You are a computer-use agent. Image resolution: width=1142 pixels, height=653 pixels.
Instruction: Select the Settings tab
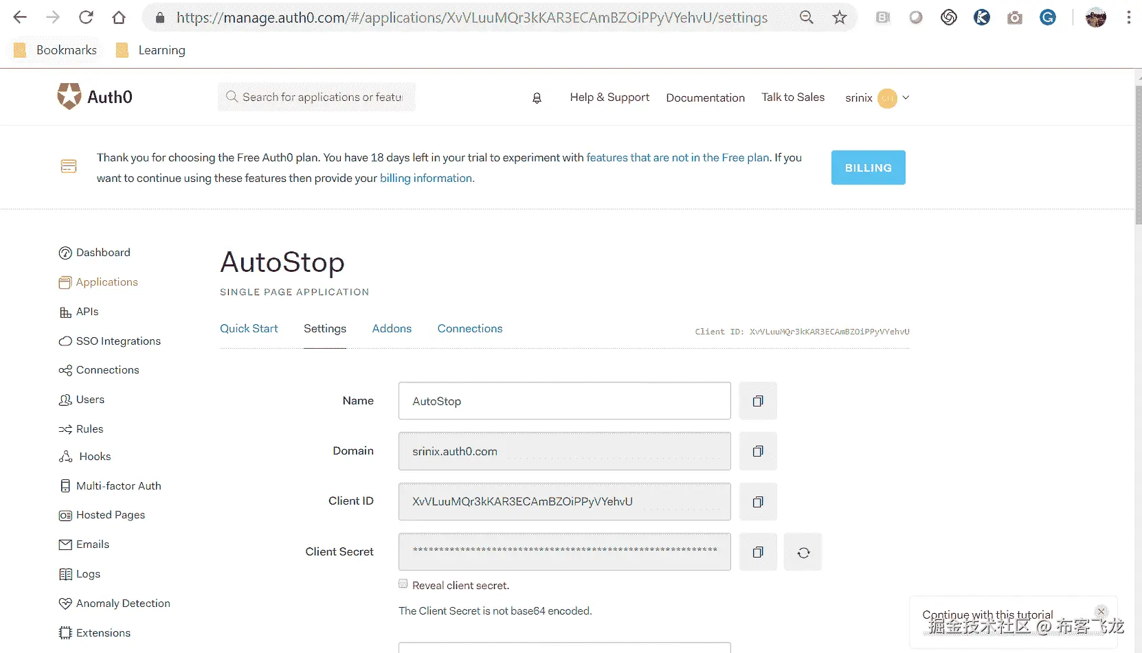[325, 329]
